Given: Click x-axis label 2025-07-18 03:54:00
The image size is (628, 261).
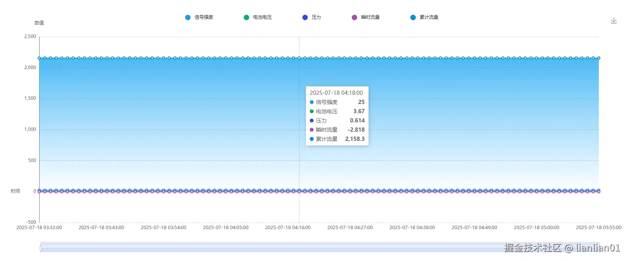Looking at the screenshot, I should pos(163,228).
